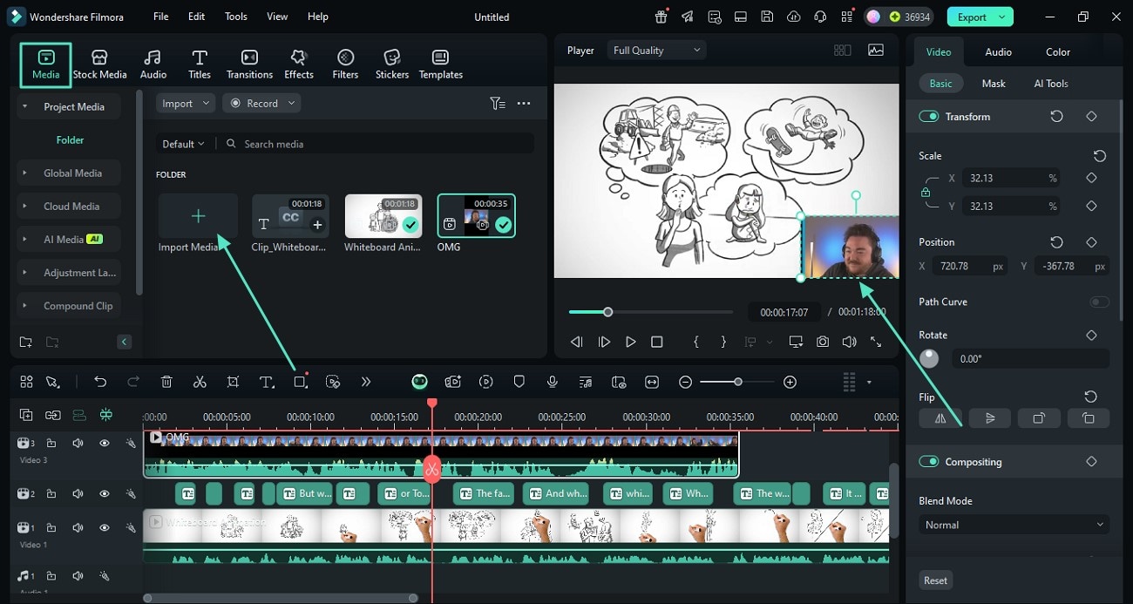
Task: Hide the Video 3 track with eye icon
Action: coord(105,444)
